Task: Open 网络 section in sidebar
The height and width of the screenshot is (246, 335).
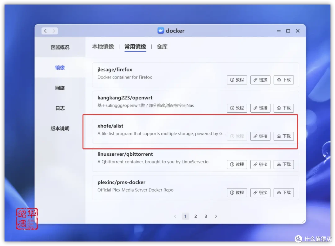Action: [60, 88]
